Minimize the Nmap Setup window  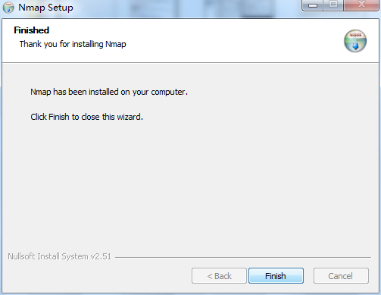(x=313, y=5)
